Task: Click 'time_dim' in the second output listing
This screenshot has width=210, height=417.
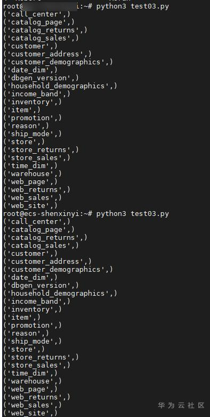Action: click(30, 373)
